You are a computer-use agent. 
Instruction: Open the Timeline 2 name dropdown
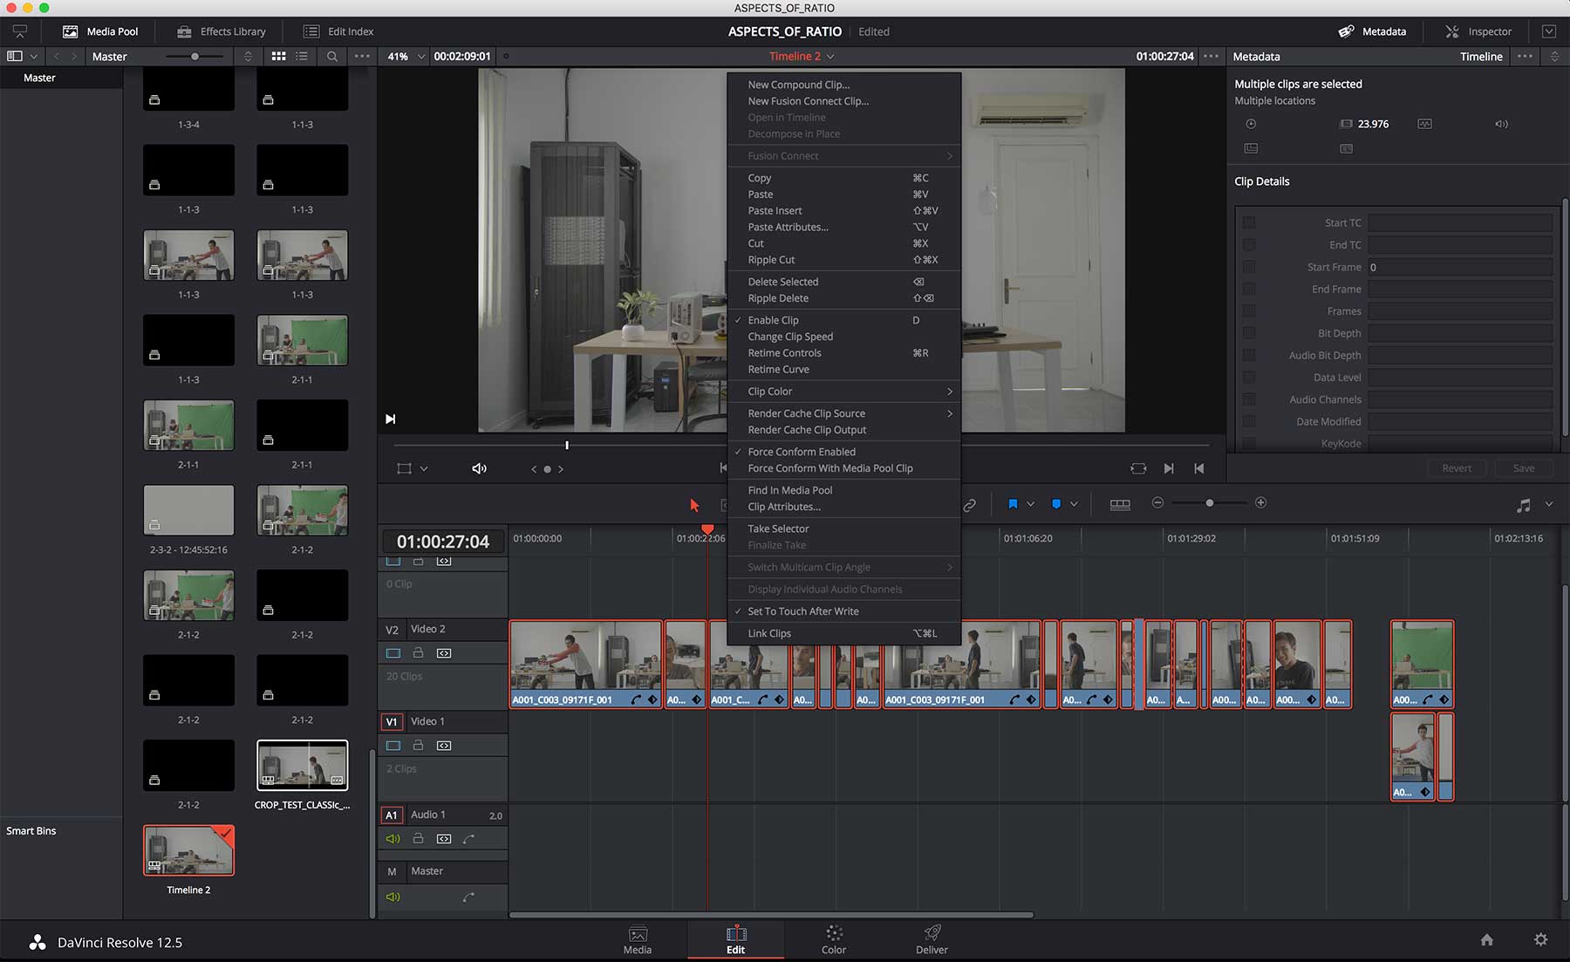(x=802, y=56)
